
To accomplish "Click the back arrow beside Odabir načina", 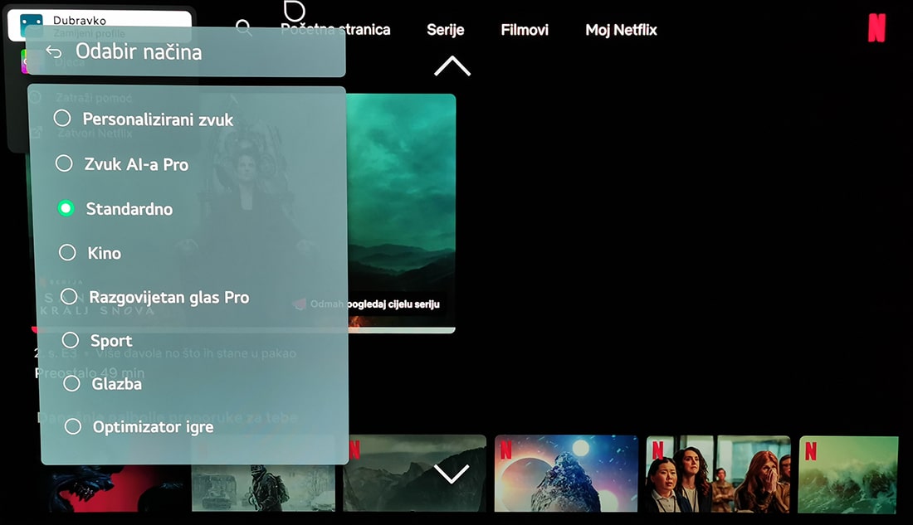I will (54, 52).
